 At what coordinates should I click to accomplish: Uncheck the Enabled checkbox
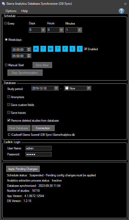pyautogui.click(x=86, y=49)
